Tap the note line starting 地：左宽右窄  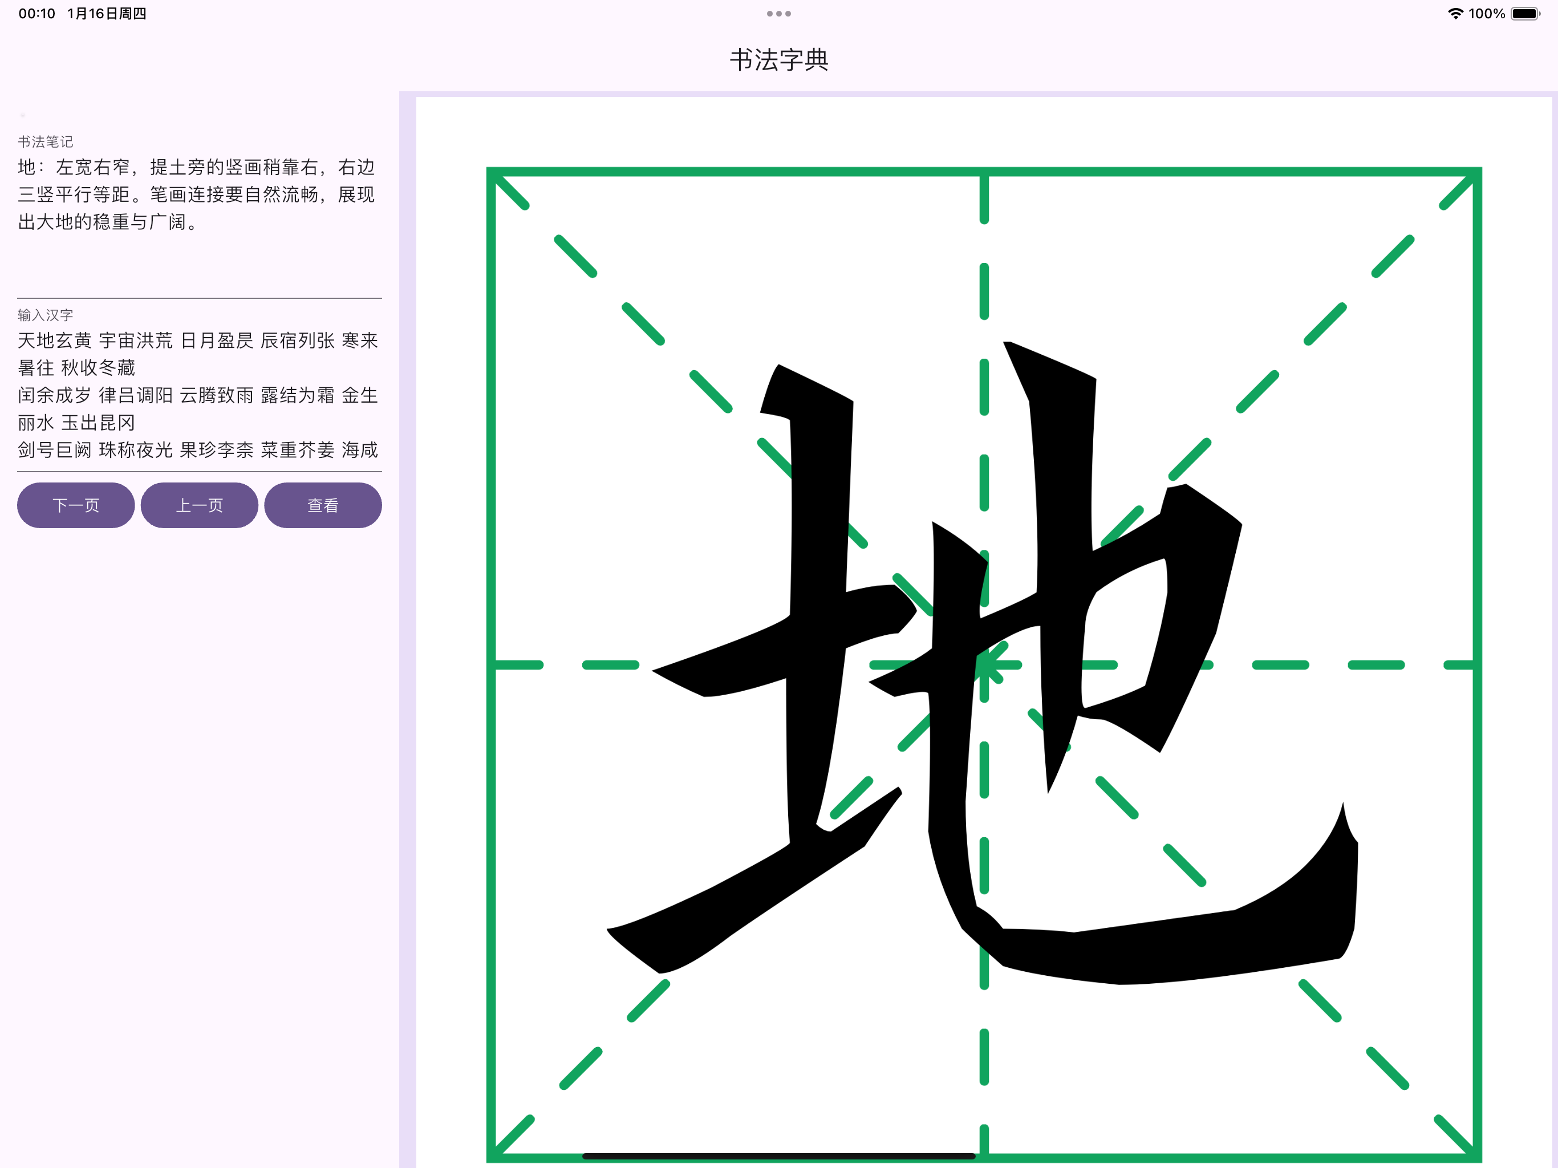(197, 167)
